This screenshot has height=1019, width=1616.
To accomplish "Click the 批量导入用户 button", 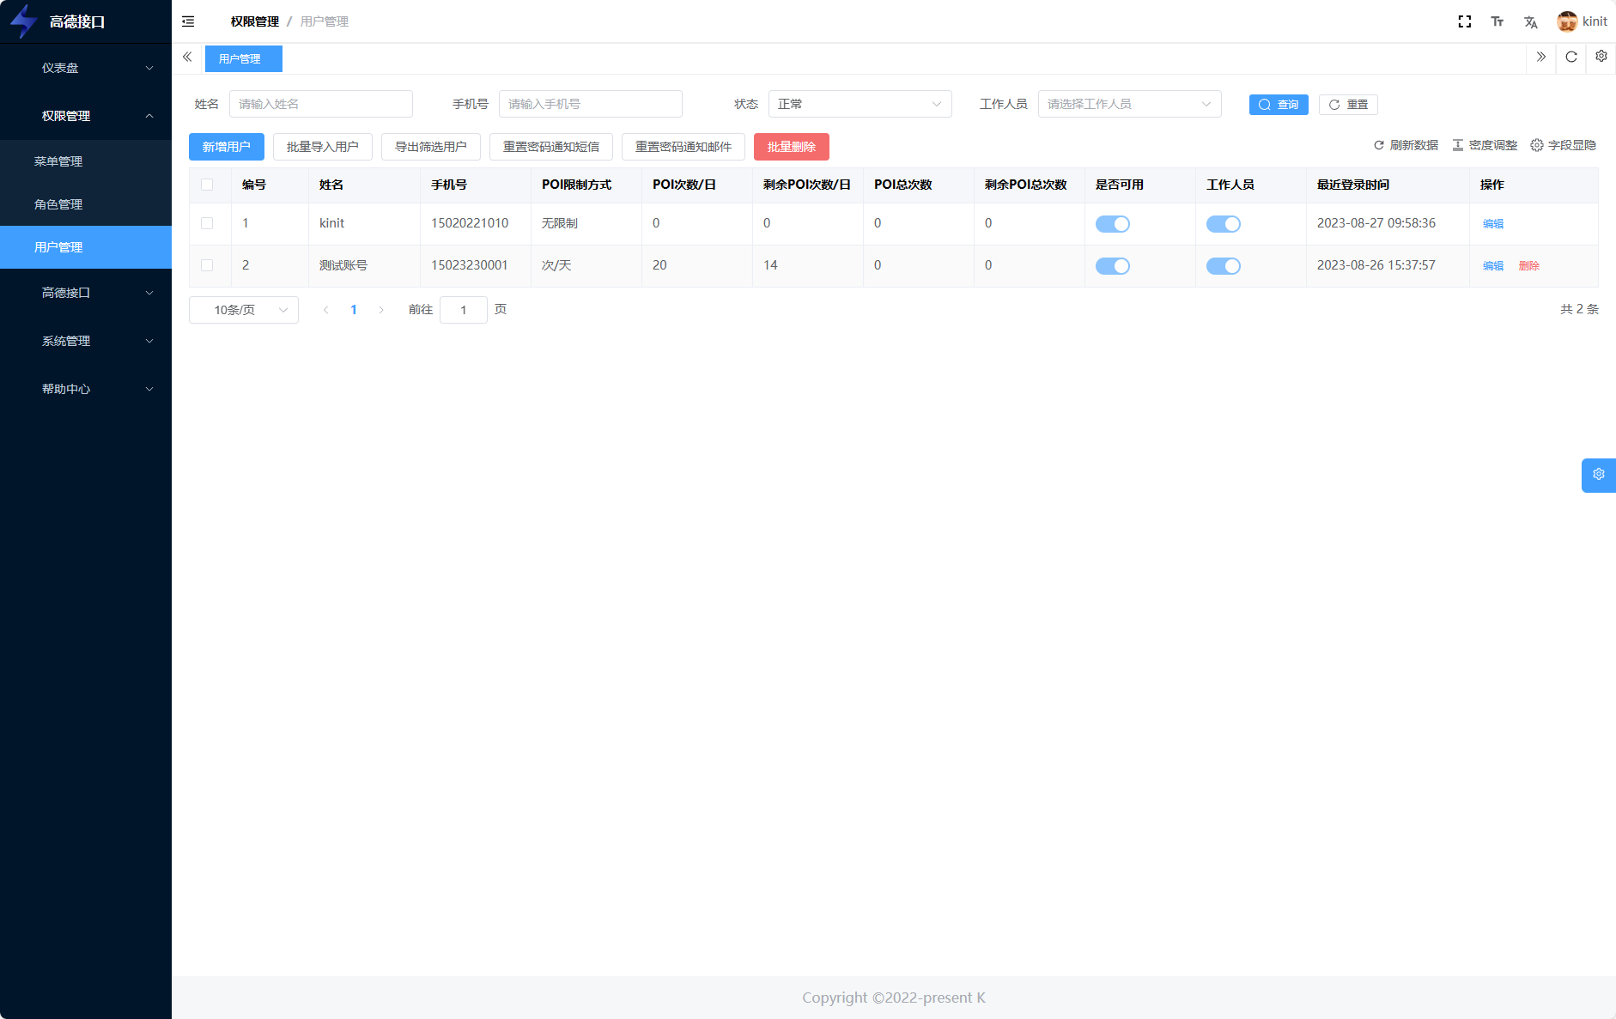I will click(x=323, y=147).
